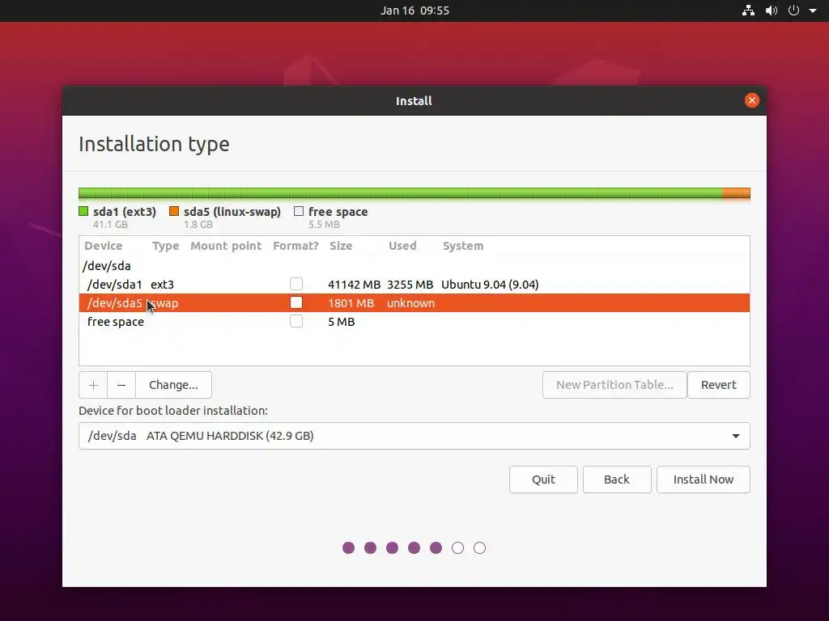
Task: Click Install Now
Action: click(x=704, y=479)
